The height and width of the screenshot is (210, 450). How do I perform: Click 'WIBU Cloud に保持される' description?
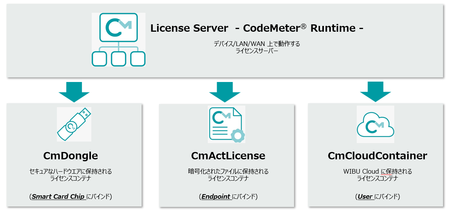pyautogui.click(x=377, y=172)
